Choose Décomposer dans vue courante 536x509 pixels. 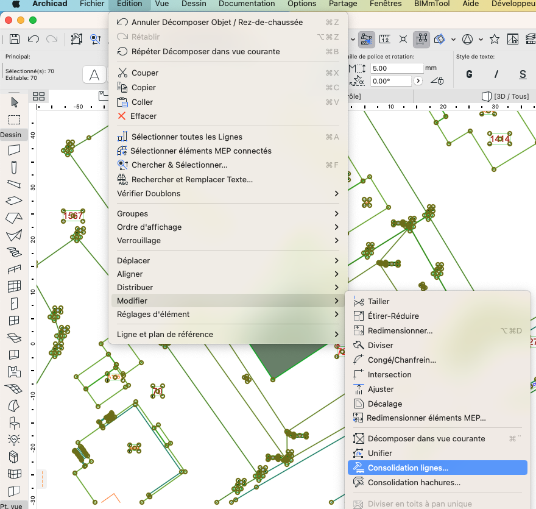click(x=437, y=438)
